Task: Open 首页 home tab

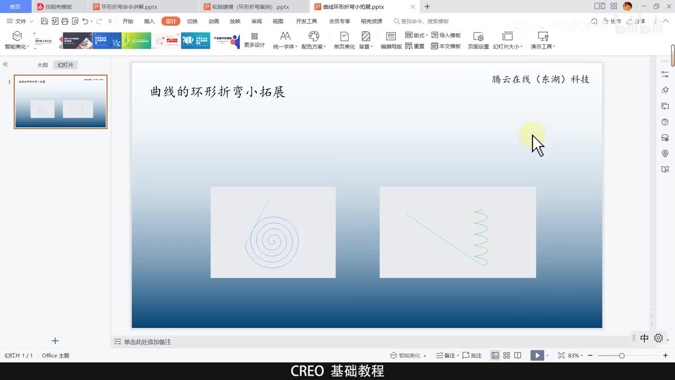Action: (x=15, y=7)
